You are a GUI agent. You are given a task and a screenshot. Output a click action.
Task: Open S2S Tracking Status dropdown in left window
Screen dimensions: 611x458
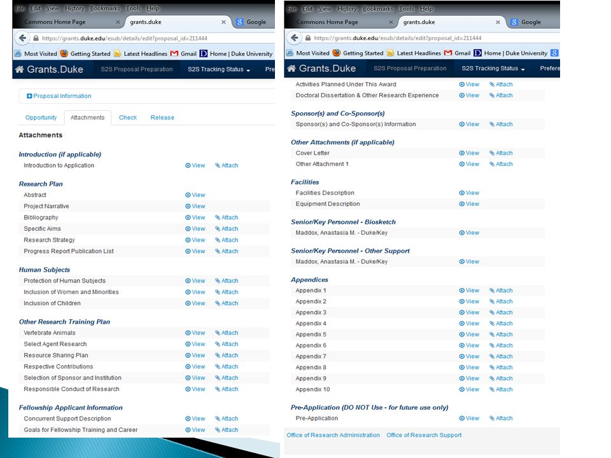tap(219, 69)
